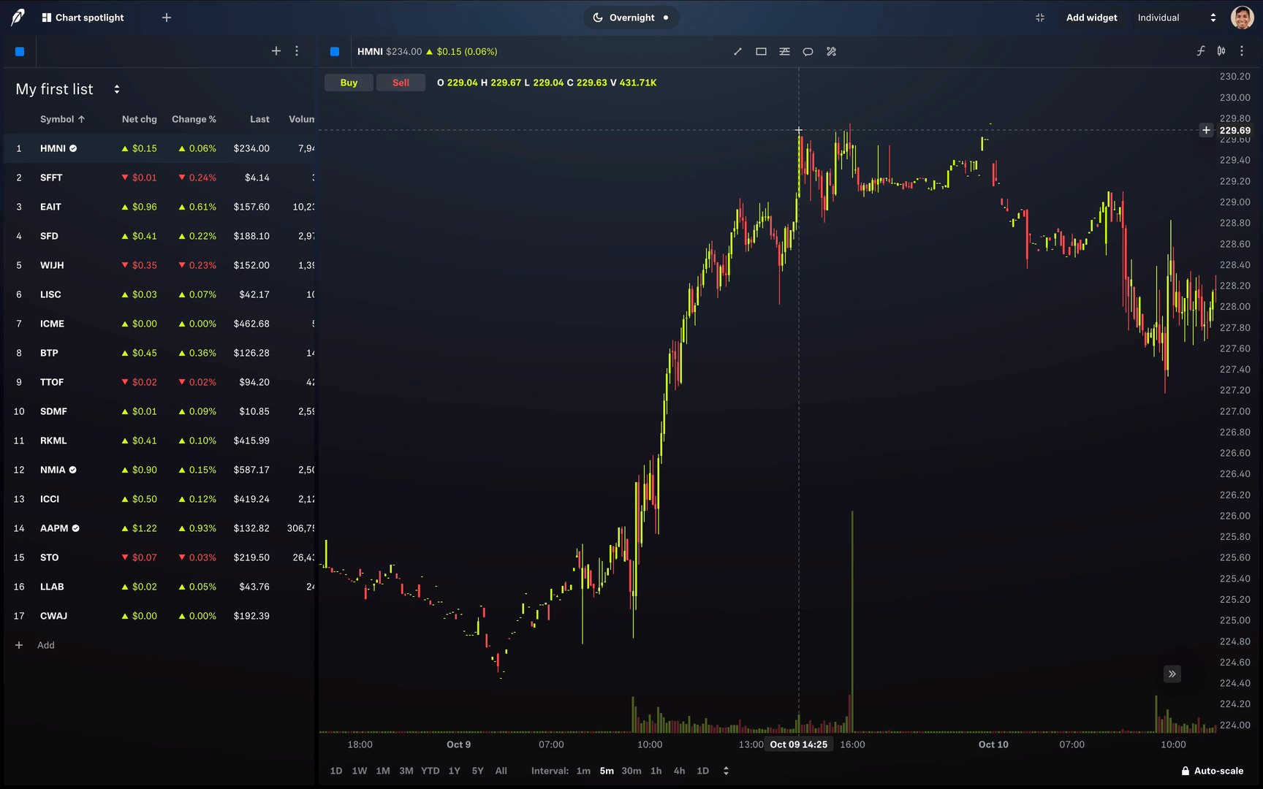
Task: Select the trend line drawing tool
Action: (737, 52)
